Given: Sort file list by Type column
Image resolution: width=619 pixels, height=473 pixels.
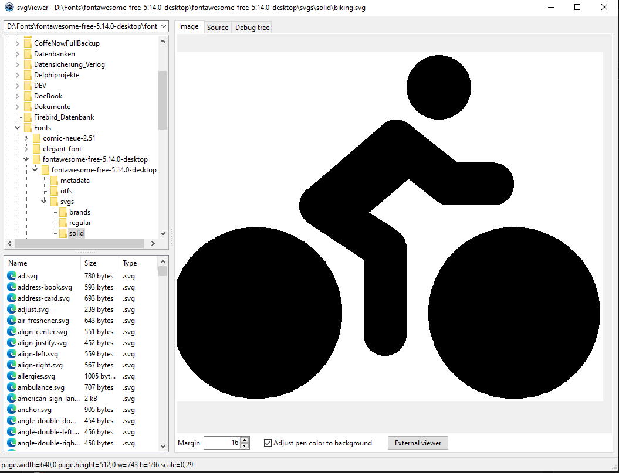Looking at the screenshot, I should pyautogui.click(x=138, y=263).
